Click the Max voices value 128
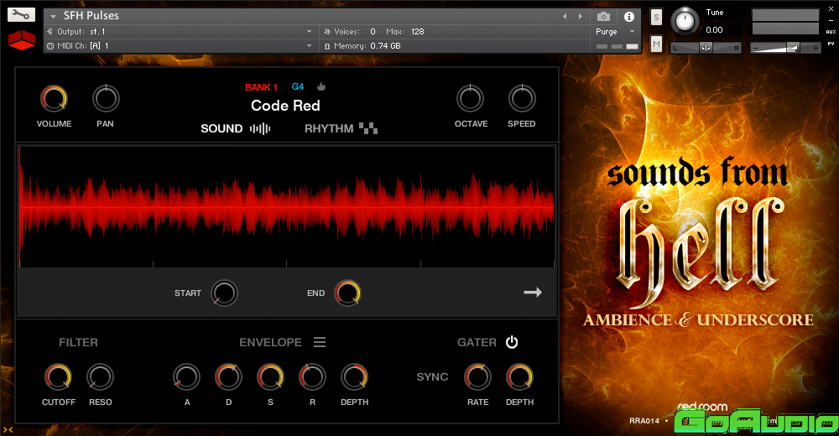Viewport: 839px width, 436px height. click(417, 32)
